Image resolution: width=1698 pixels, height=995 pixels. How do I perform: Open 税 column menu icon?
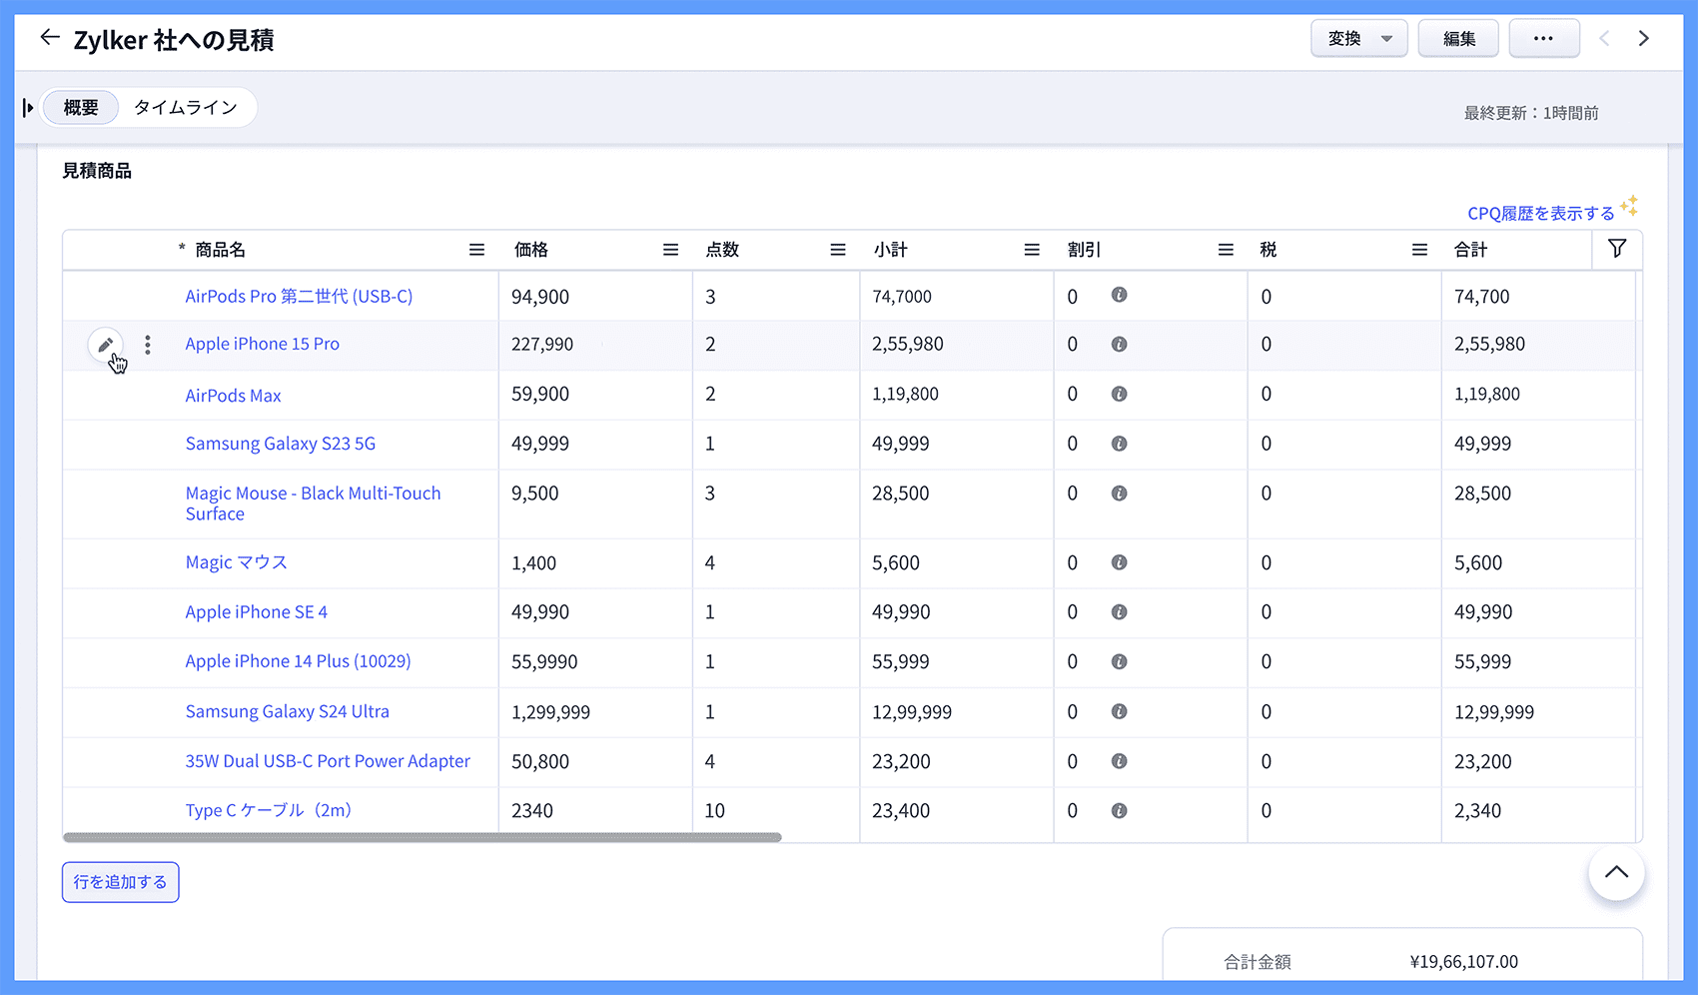[1419, 250]
